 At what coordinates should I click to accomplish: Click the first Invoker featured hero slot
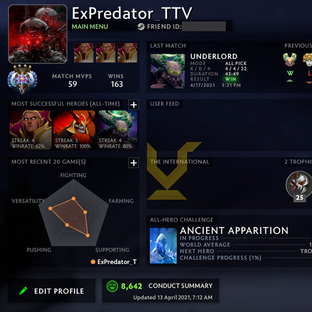(x=84, y=53)
